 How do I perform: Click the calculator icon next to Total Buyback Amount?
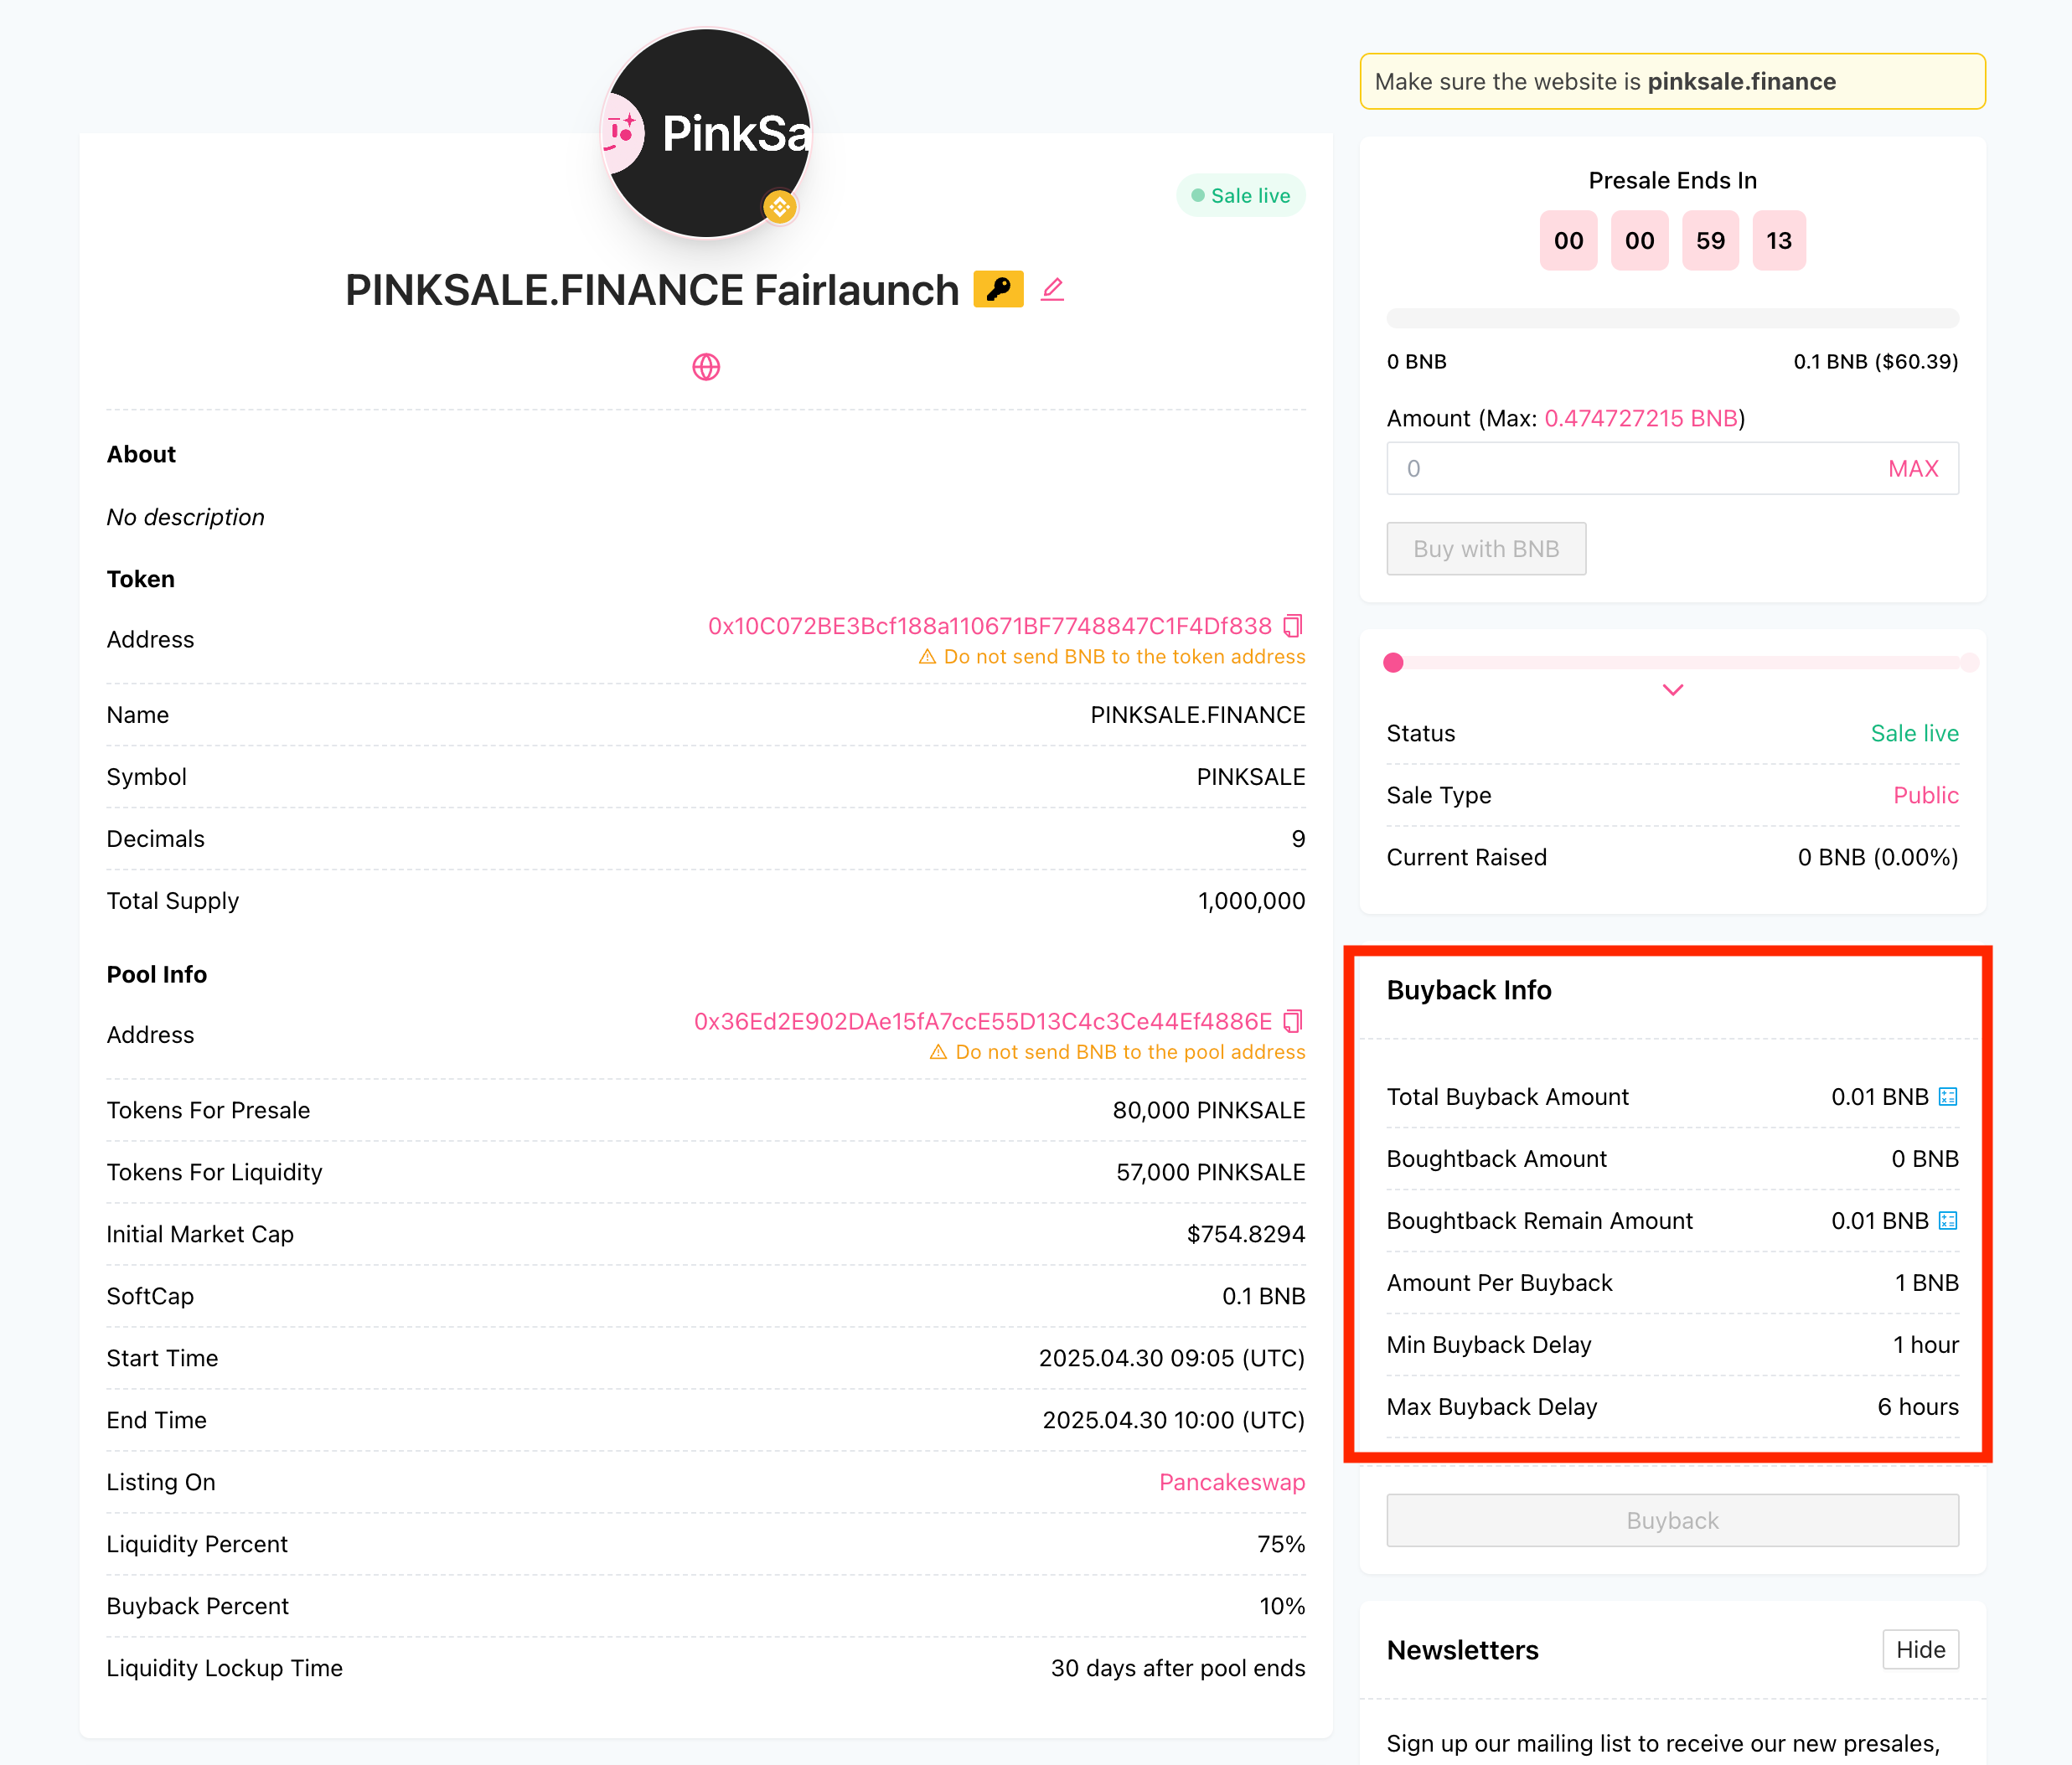pos(1948,1097)
